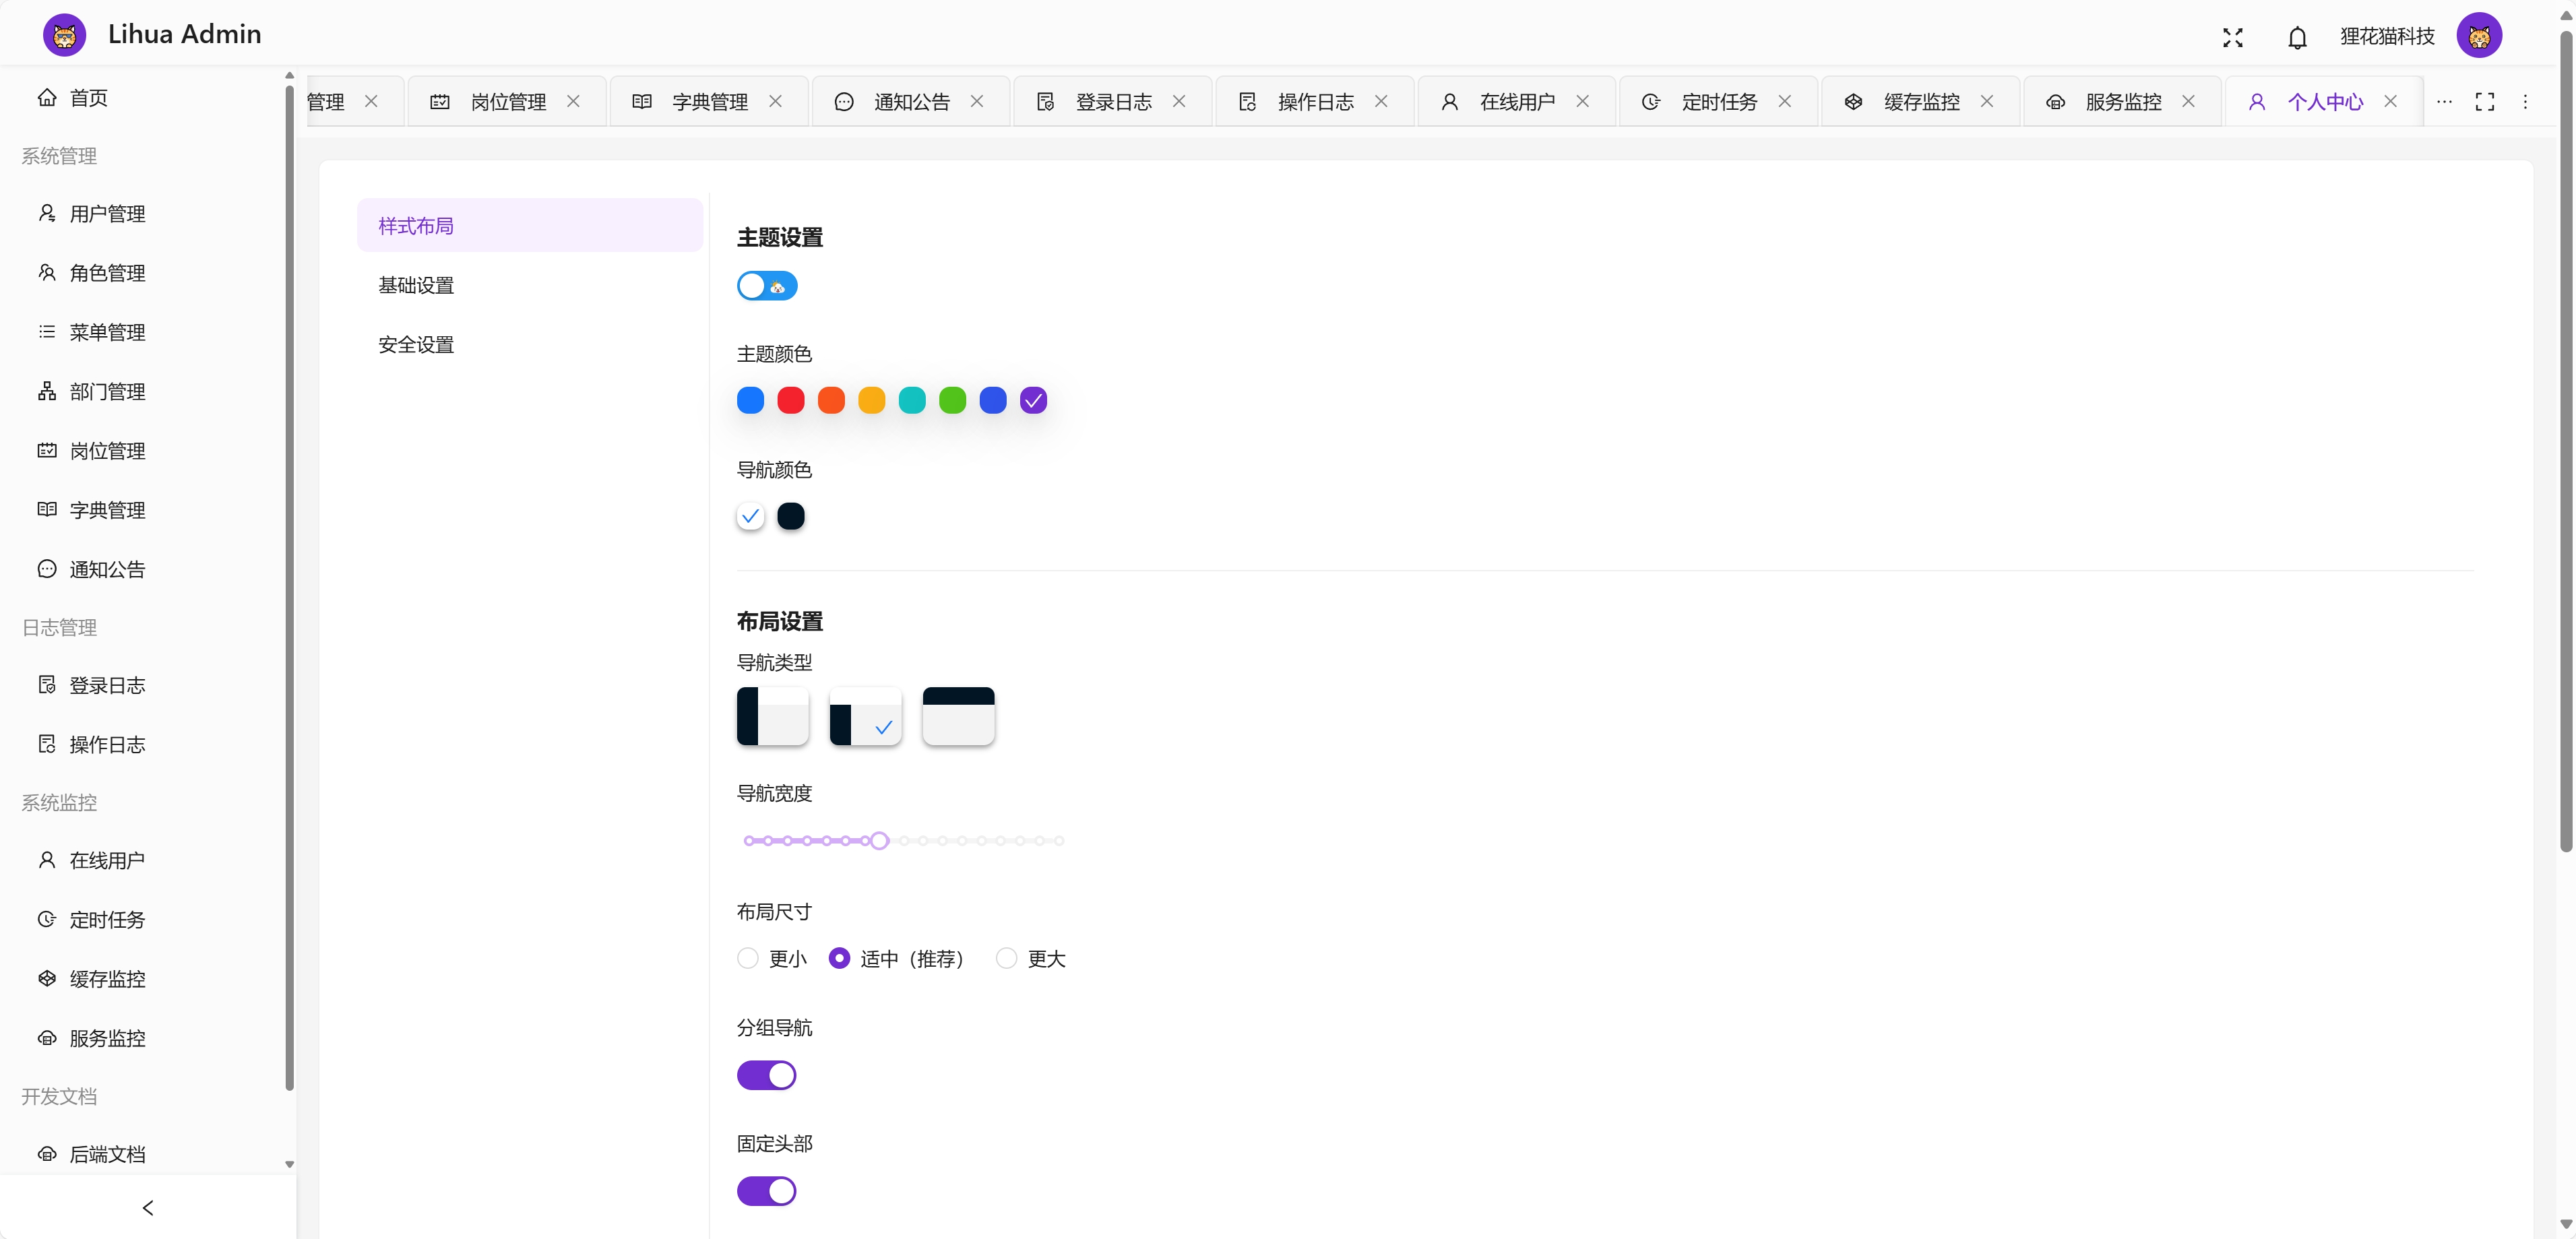The width and height of the screenshot is (2576, 1239).
Task: Choose the full-height side navigation layout
Action: coord(772,715)
